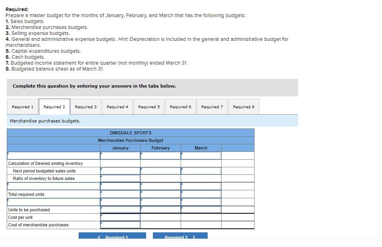
Task: Click the 'Units to be purchased' label
Action: 29,209
